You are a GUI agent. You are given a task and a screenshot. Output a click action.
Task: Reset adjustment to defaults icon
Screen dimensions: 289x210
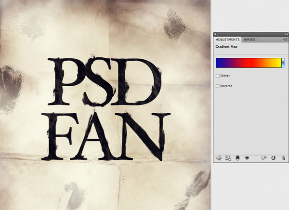click(x=273, y=158)
